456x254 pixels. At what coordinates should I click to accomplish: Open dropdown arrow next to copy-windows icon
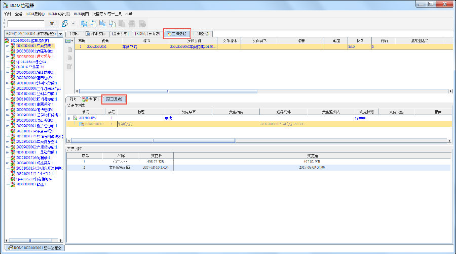coord(73,23)
